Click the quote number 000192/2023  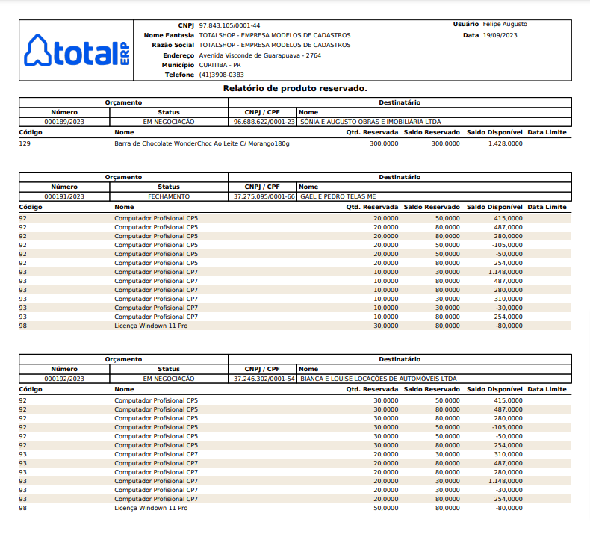point(64,379)
